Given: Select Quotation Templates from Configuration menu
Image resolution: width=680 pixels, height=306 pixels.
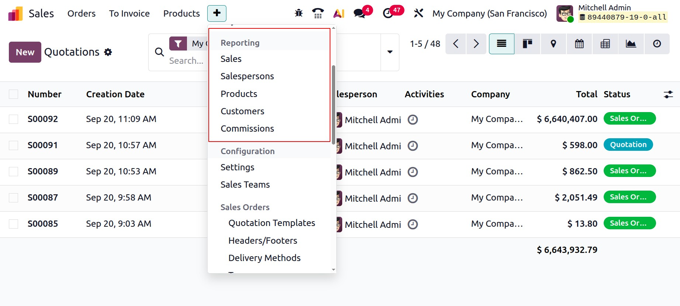Looking at the screenshot, I should pos(271,223).
